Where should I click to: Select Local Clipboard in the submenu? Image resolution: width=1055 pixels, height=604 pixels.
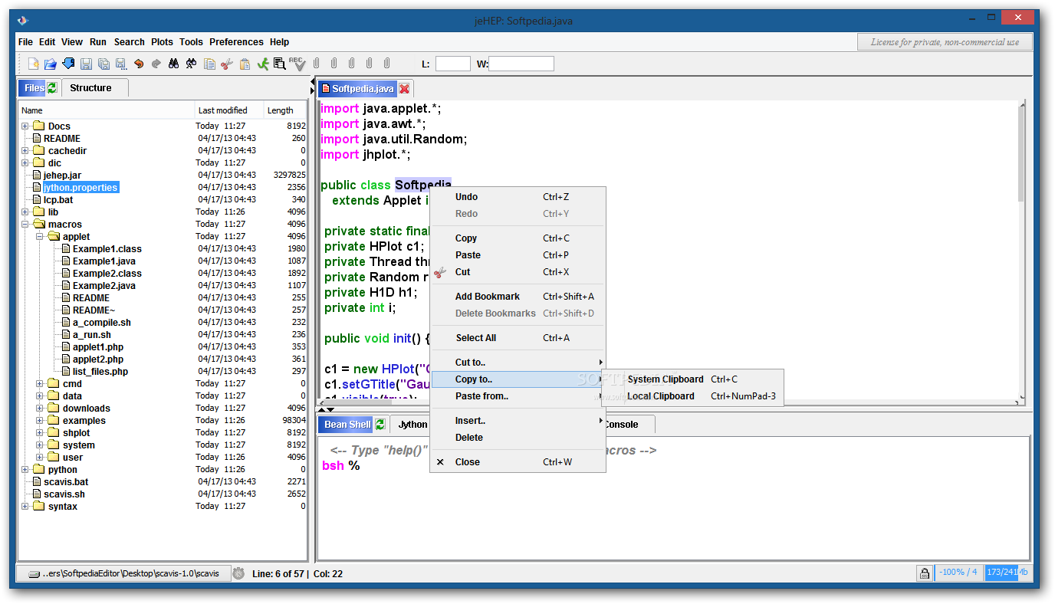pos(692,396)
